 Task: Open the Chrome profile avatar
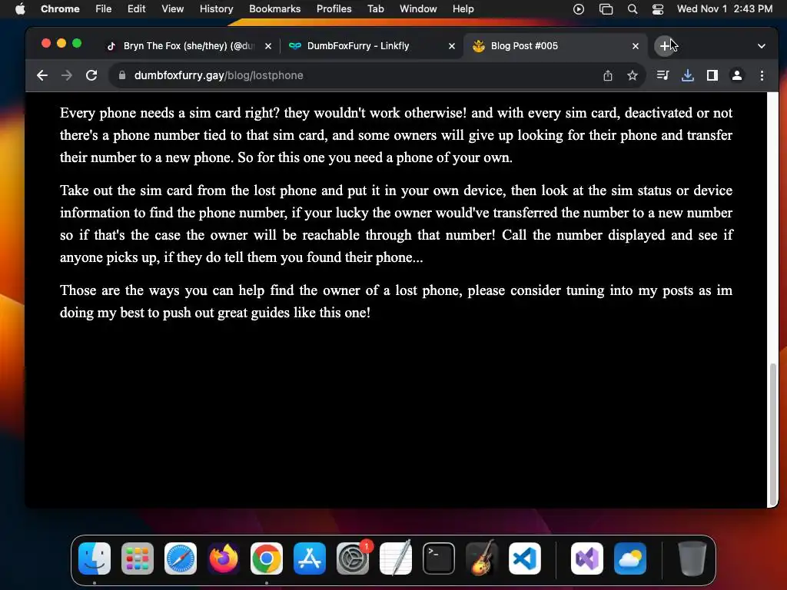(737, 75)
